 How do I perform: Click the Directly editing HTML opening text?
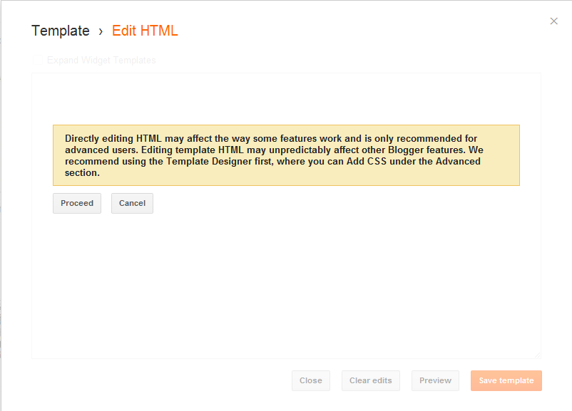click(113, 138)
